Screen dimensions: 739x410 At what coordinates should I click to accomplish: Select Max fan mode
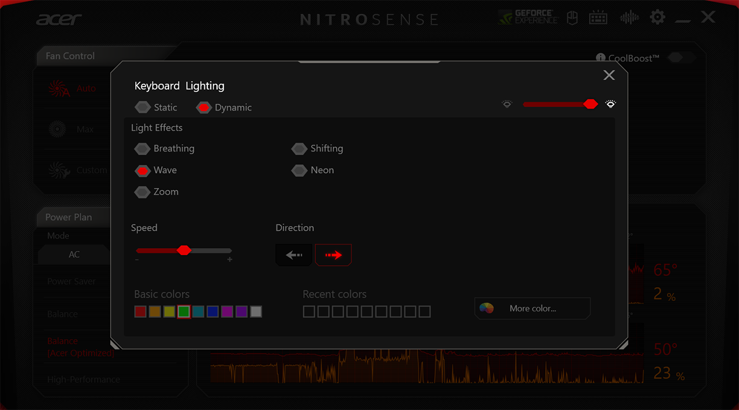click(x=74, y=129)
